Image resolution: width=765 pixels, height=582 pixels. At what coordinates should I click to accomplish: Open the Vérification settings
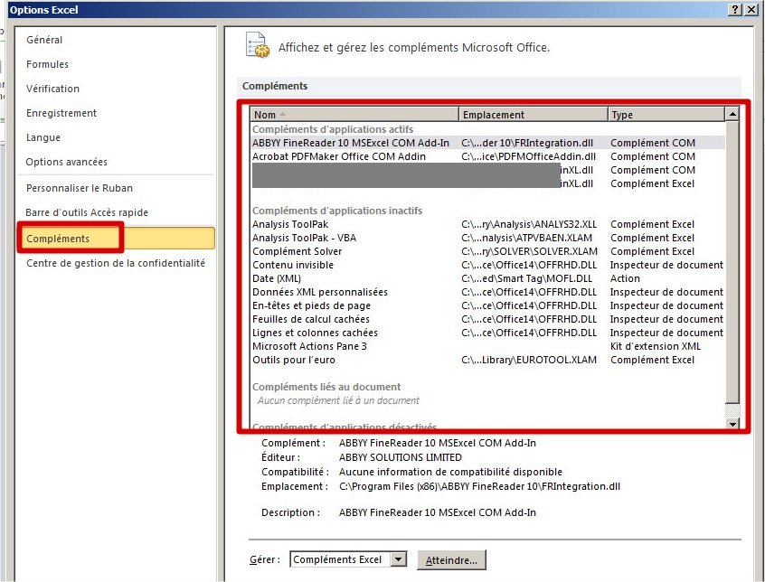52,89
